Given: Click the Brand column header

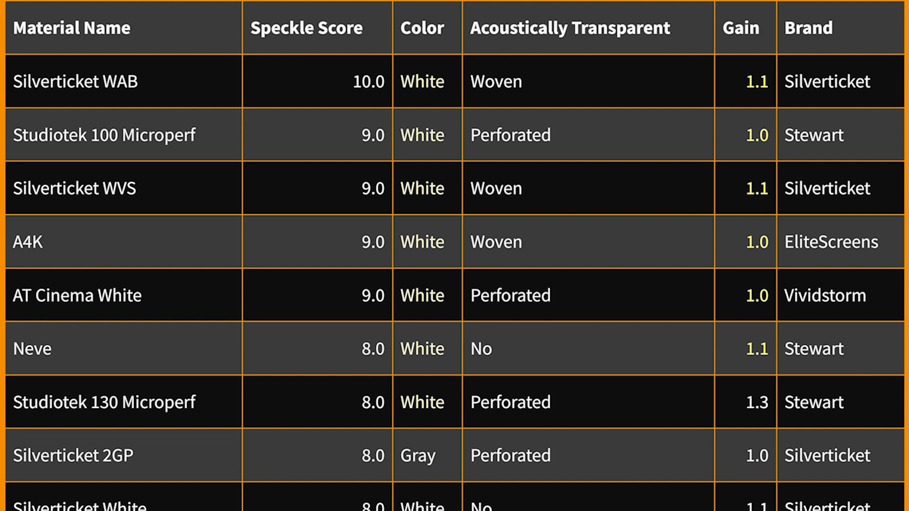Looking at the screenshot, I should tap(840, 28).
